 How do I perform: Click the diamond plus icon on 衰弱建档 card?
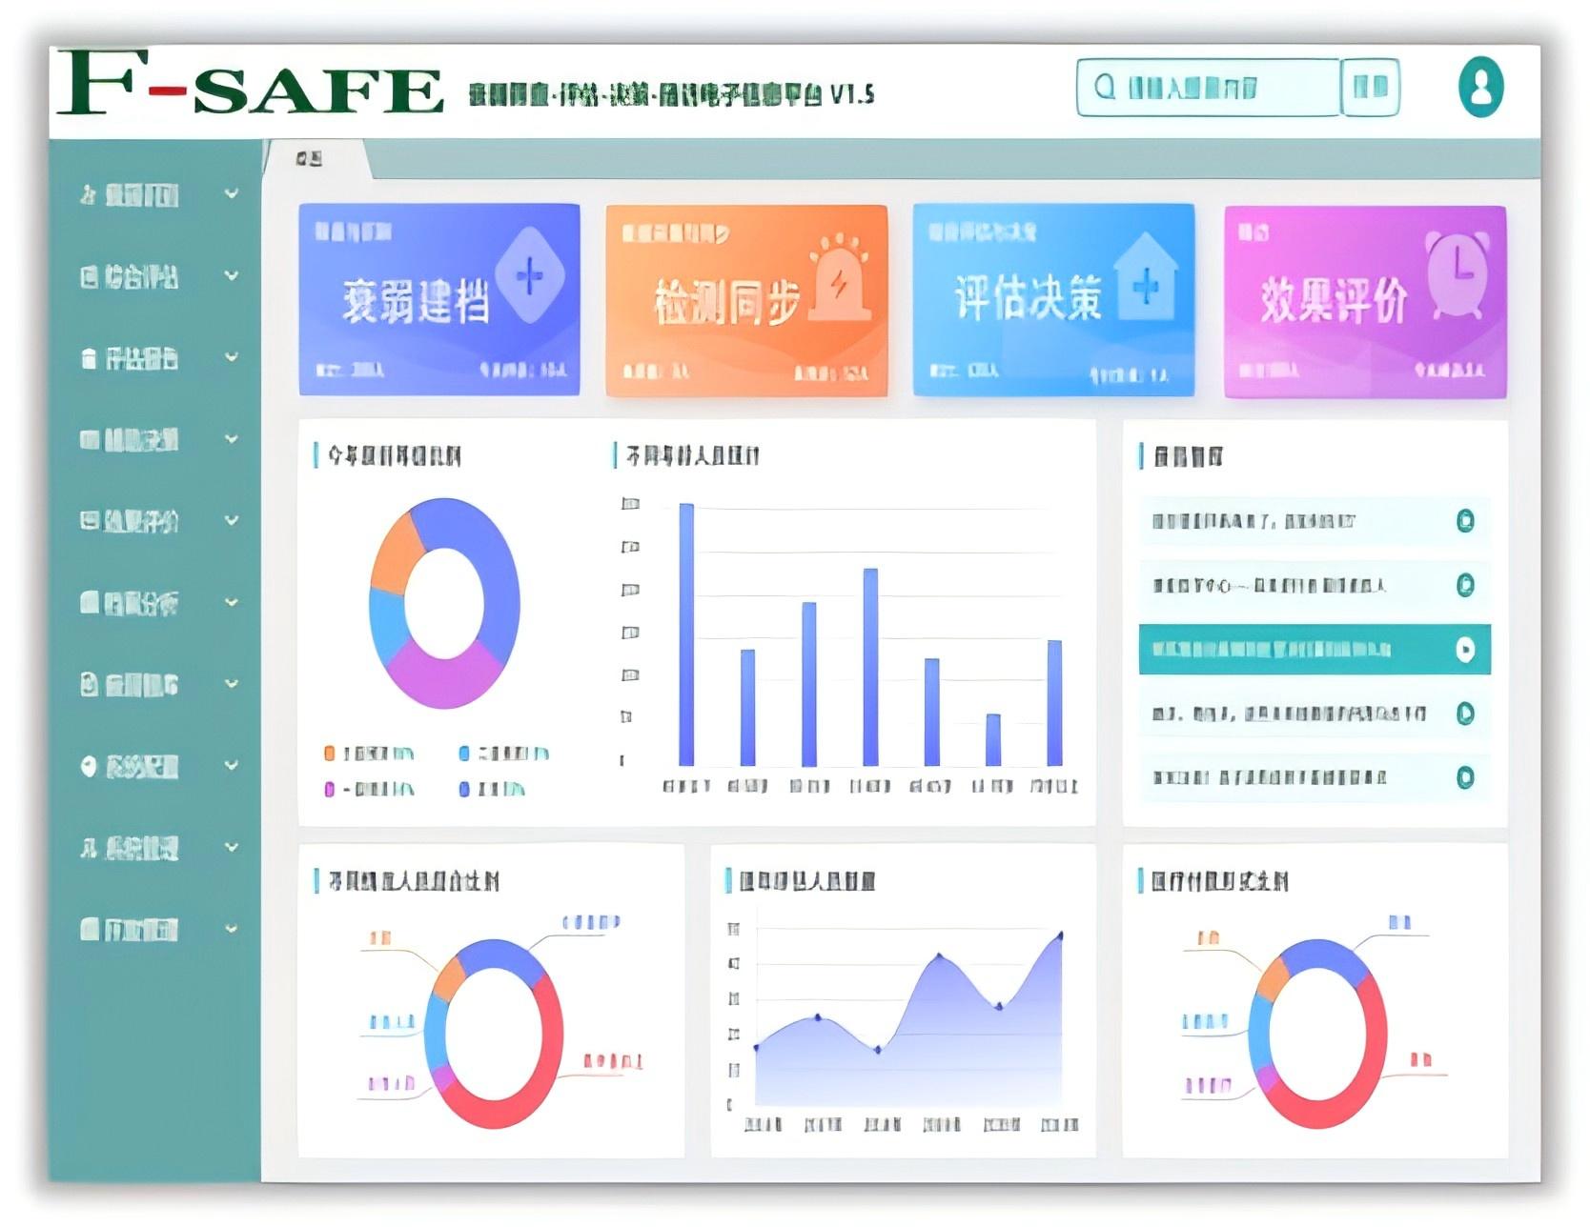coord(529,276)
